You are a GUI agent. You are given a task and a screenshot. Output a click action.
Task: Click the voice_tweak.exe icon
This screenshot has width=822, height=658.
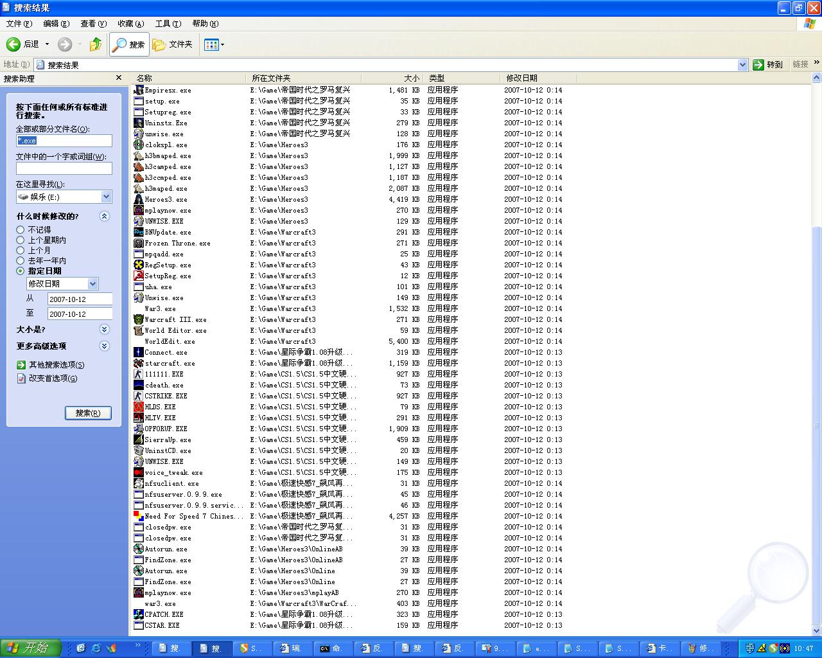[x=139, y=472]
